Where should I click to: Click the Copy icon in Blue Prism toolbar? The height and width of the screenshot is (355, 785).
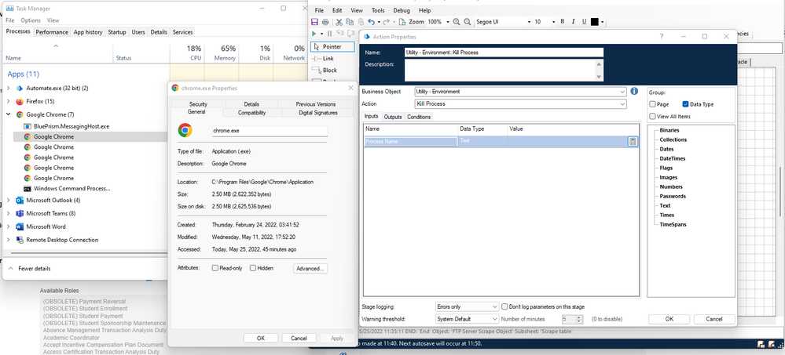click(x=350, y=22)
